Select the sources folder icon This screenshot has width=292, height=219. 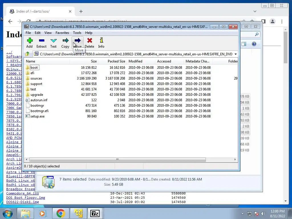point(28,78)
